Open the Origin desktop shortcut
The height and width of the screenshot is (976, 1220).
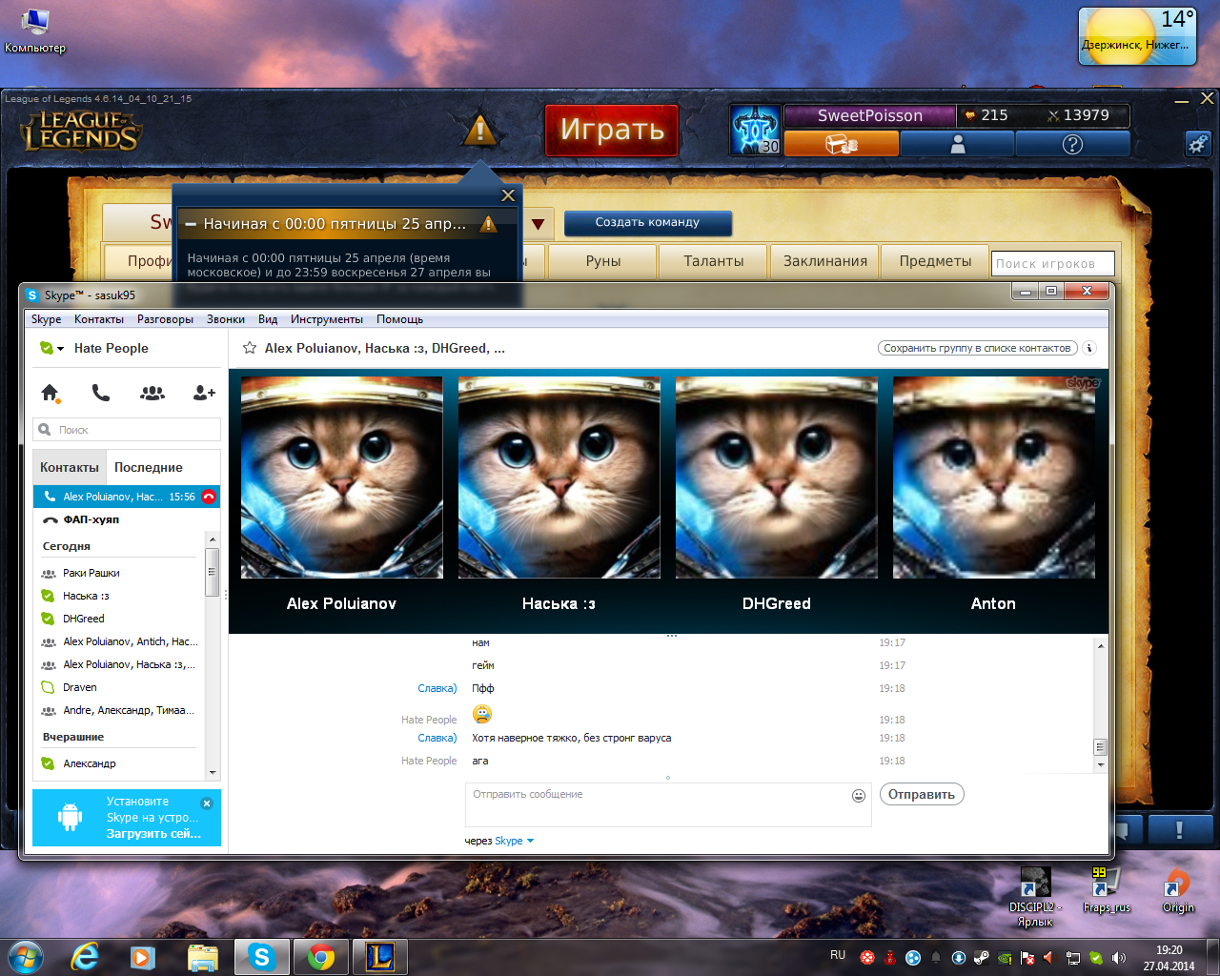point(1178,890)
